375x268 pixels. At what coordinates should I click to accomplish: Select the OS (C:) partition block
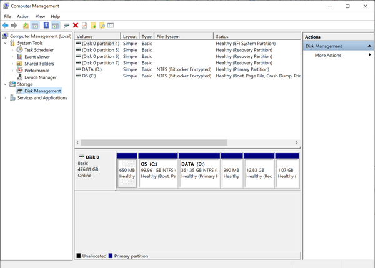click(157, 170)
